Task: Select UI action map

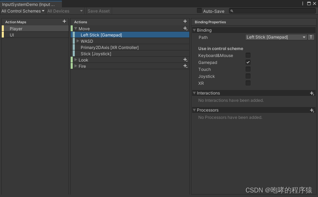Action: pyautogui.click(x=35, y=35)
